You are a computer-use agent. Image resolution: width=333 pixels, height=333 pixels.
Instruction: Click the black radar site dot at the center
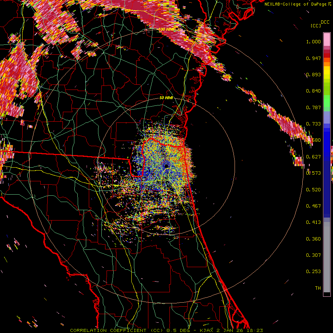tap(166, 166)
